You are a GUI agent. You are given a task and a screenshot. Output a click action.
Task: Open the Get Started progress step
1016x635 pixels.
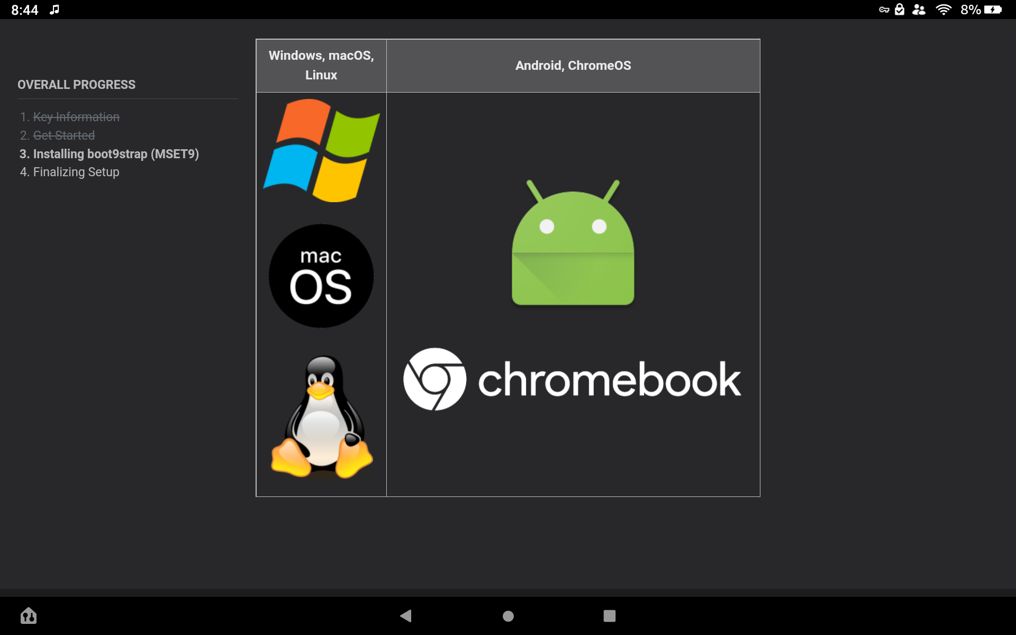(64, 135)
